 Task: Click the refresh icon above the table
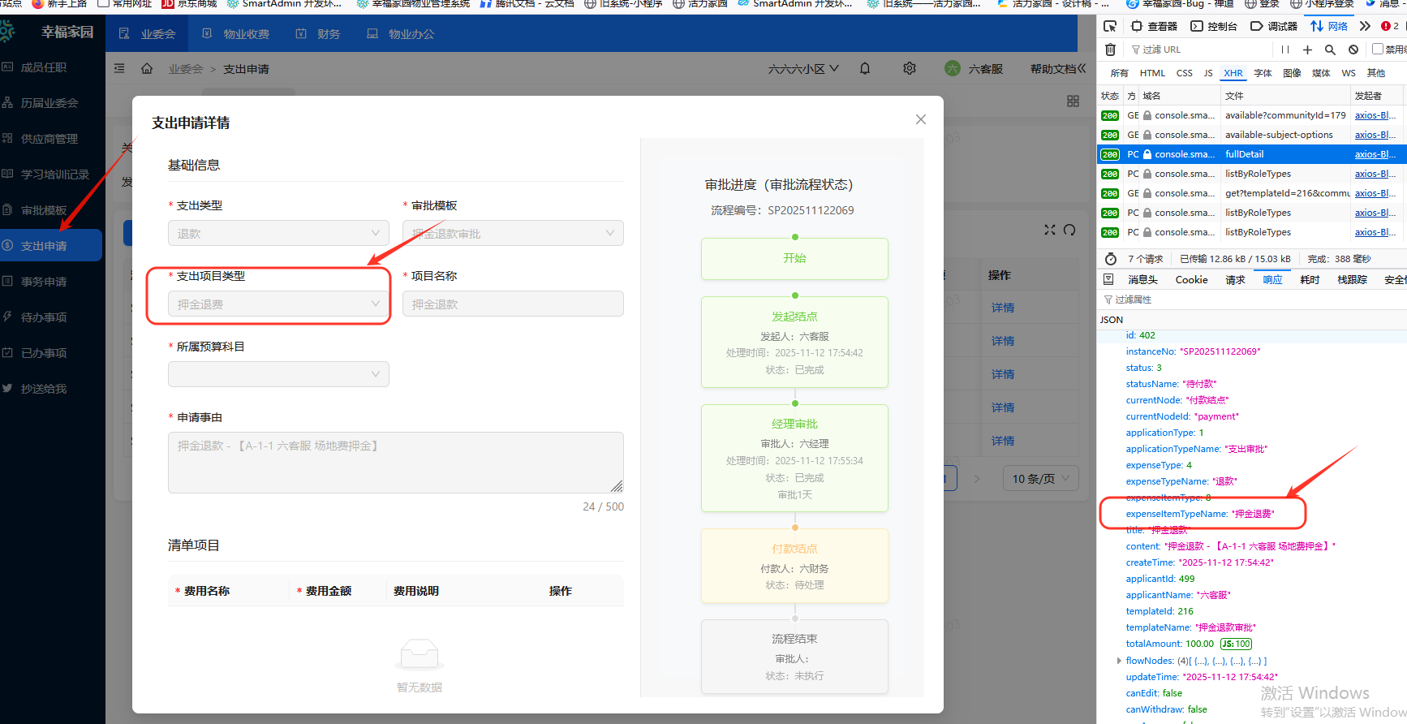[1069, 231]
